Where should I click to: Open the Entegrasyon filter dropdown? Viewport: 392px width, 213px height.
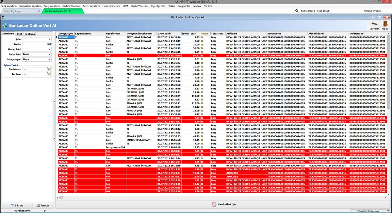[49, 60]
